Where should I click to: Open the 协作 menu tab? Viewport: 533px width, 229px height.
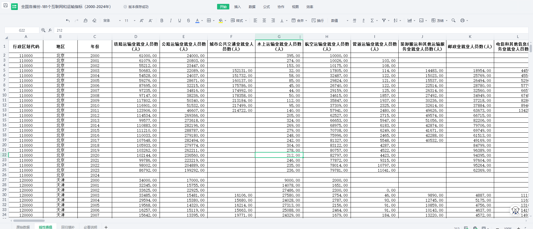click(x=281, y=7)
